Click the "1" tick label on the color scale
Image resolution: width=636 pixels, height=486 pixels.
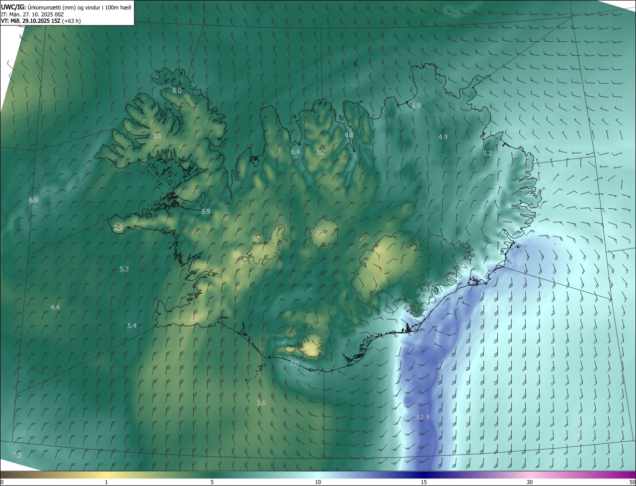point(106,482)
